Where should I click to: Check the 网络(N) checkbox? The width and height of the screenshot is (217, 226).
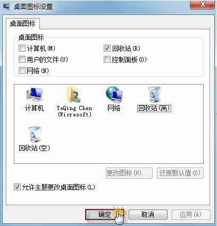click(22, 70)
